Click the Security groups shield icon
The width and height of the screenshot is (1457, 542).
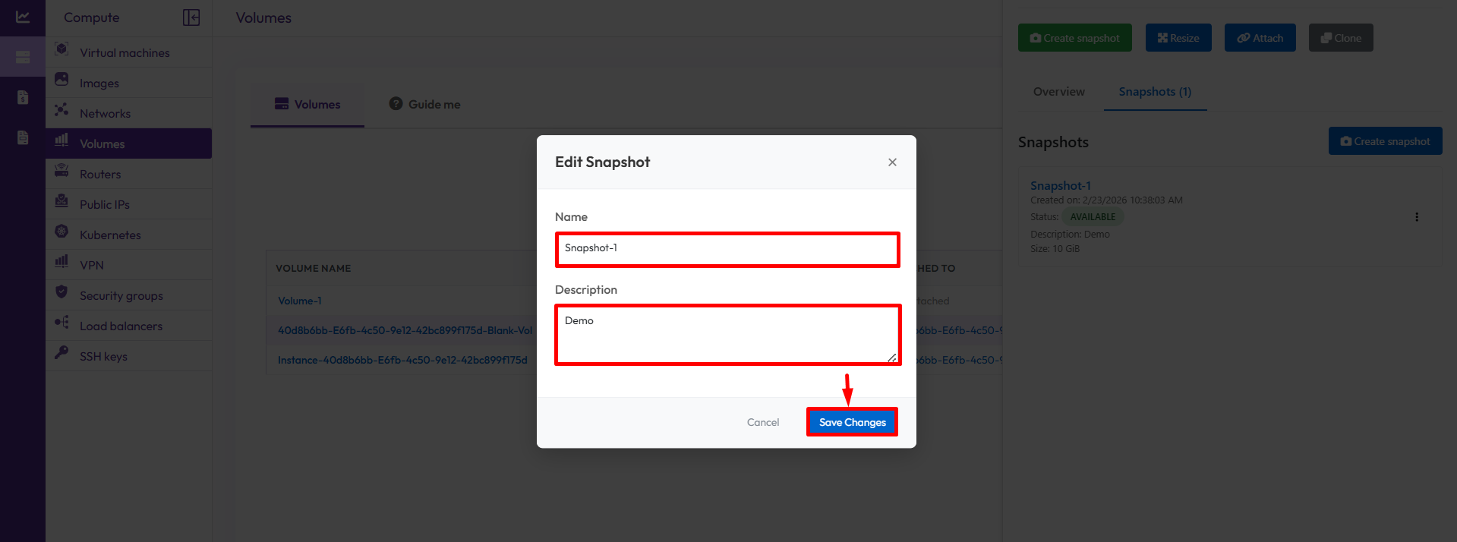coord(62,293)
